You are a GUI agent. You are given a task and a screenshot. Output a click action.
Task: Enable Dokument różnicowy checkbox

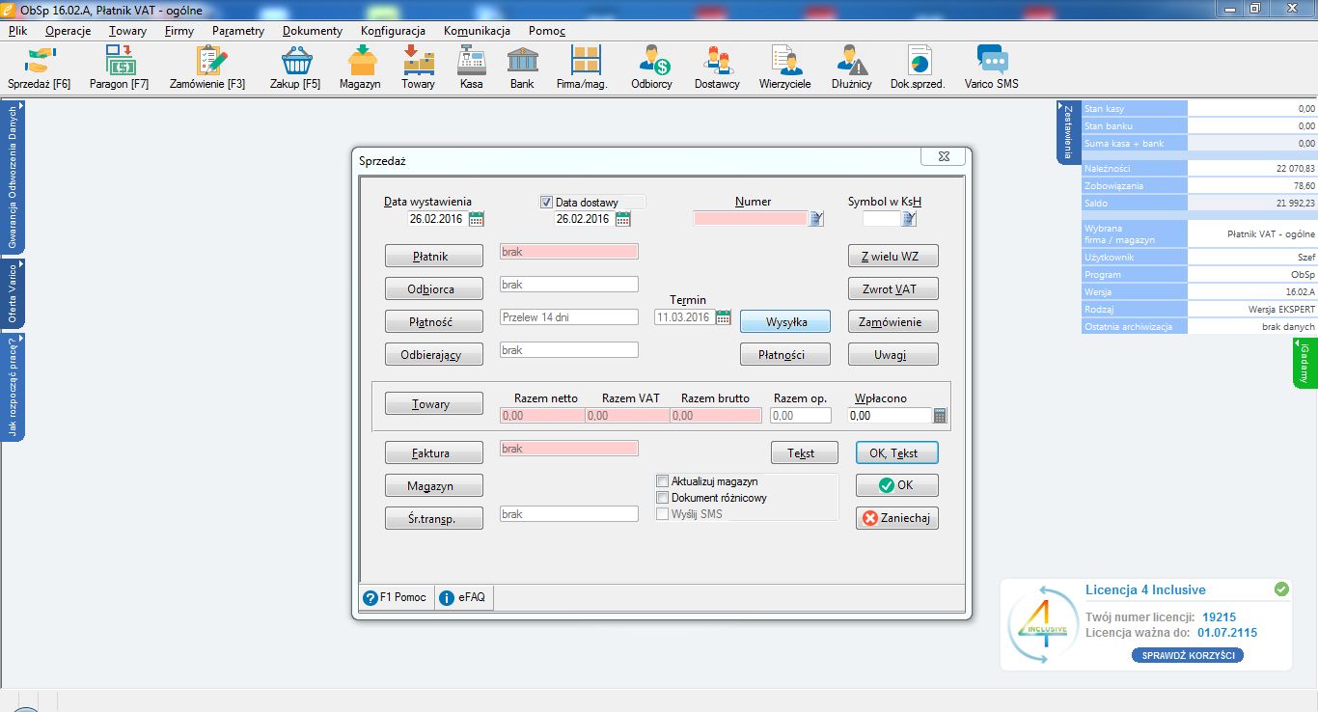coord(663,498)
